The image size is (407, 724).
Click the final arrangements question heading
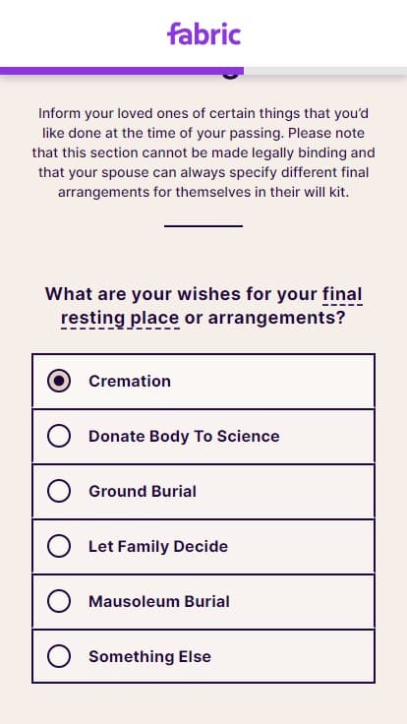(203, 306)
